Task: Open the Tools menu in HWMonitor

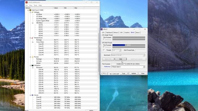Action: coord(36,6)
